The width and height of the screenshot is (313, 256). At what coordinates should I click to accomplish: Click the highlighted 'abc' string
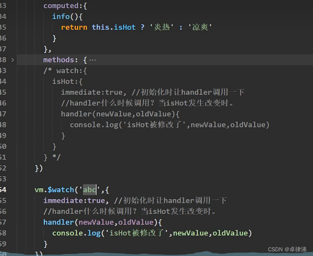coord(90,190)
